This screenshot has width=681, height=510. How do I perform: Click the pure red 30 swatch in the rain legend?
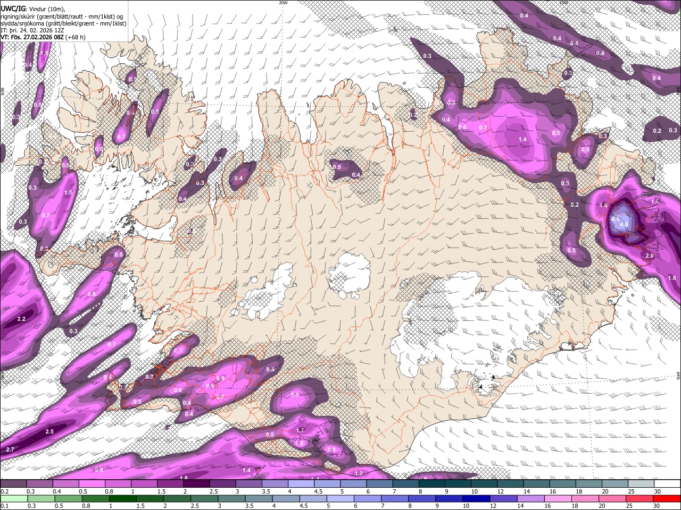click(667, 498)
